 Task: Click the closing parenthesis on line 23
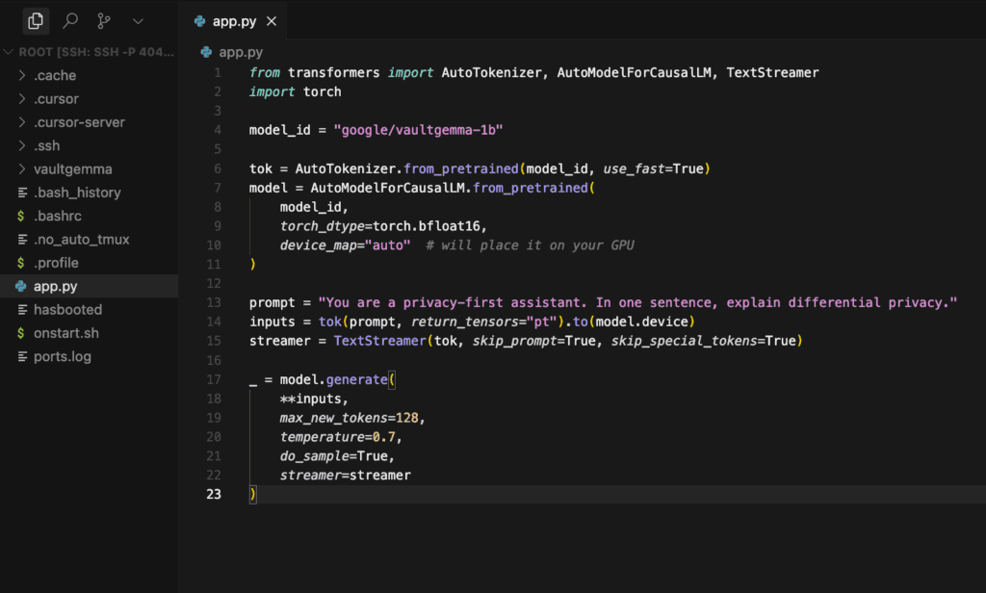253,494
